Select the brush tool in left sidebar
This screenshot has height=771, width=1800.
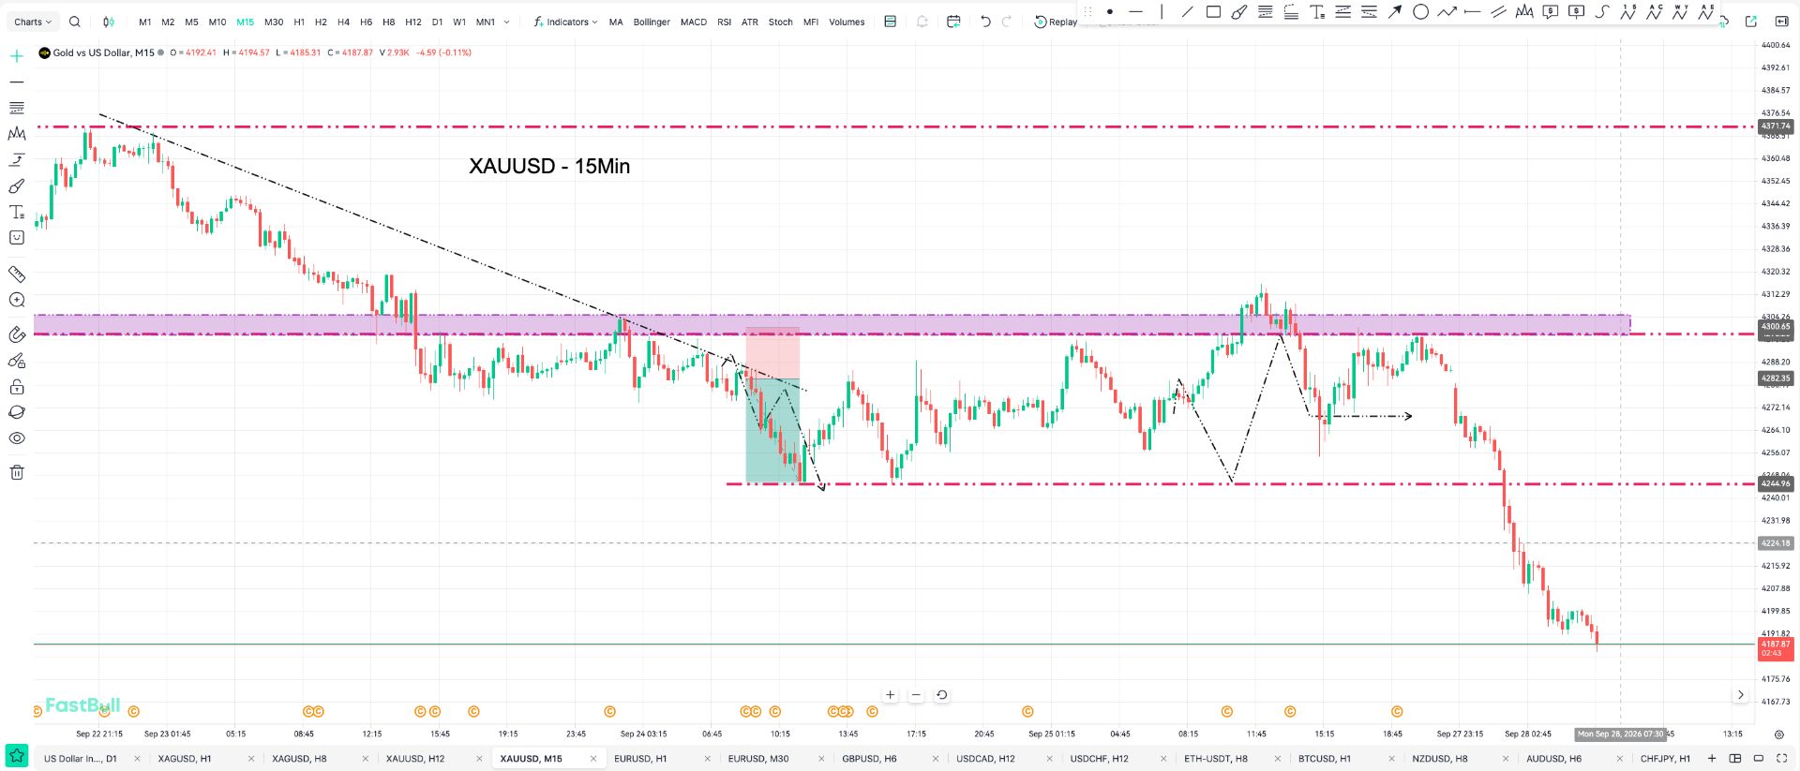point(17,186)
